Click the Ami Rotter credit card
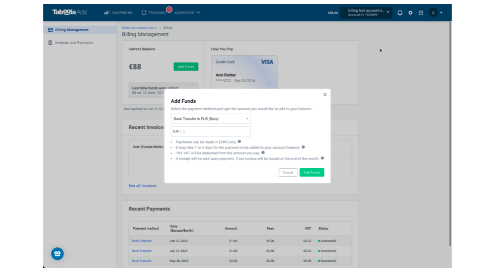The image size is (483, 272). tap(244, 73)
